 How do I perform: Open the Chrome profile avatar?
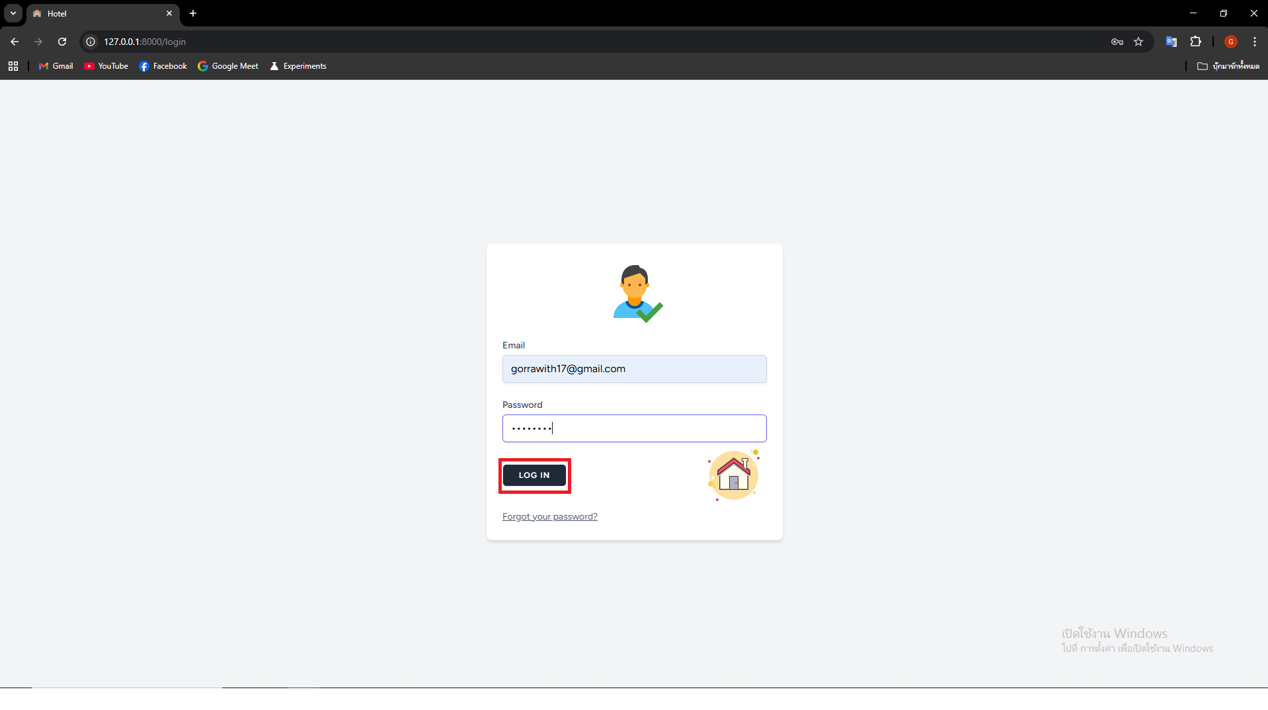(x=1230, y=42)
